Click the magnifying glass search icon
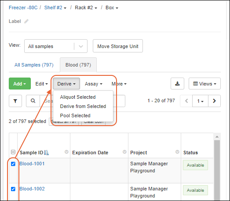The width and height of the screenshot is (230, 201). coord(33,101)
